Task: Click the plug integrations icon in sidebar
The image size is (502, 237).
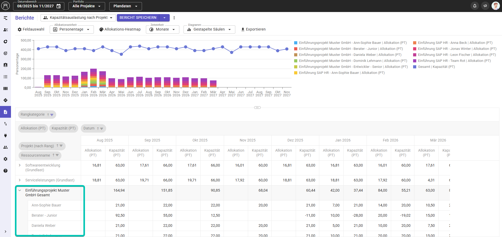Action: coord(5,135)
